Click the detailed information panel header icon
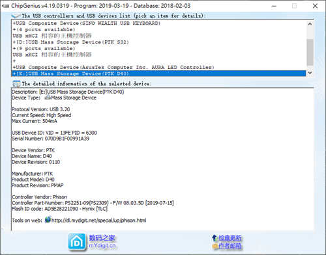This screenshot has height=255, width=326. tap(16, 84)
